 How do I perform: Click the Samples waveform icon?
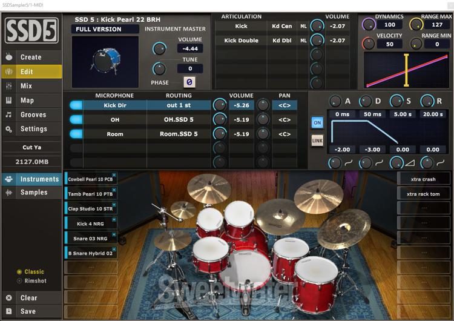click(8, 193)
